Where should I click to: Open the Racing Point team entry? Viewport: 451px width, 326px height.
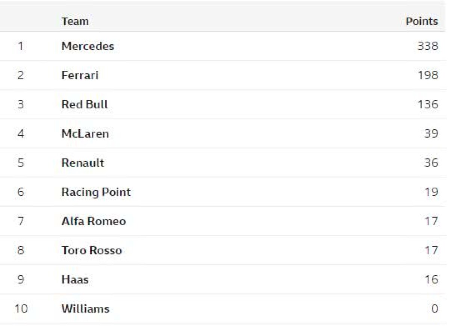click(96, 192)
